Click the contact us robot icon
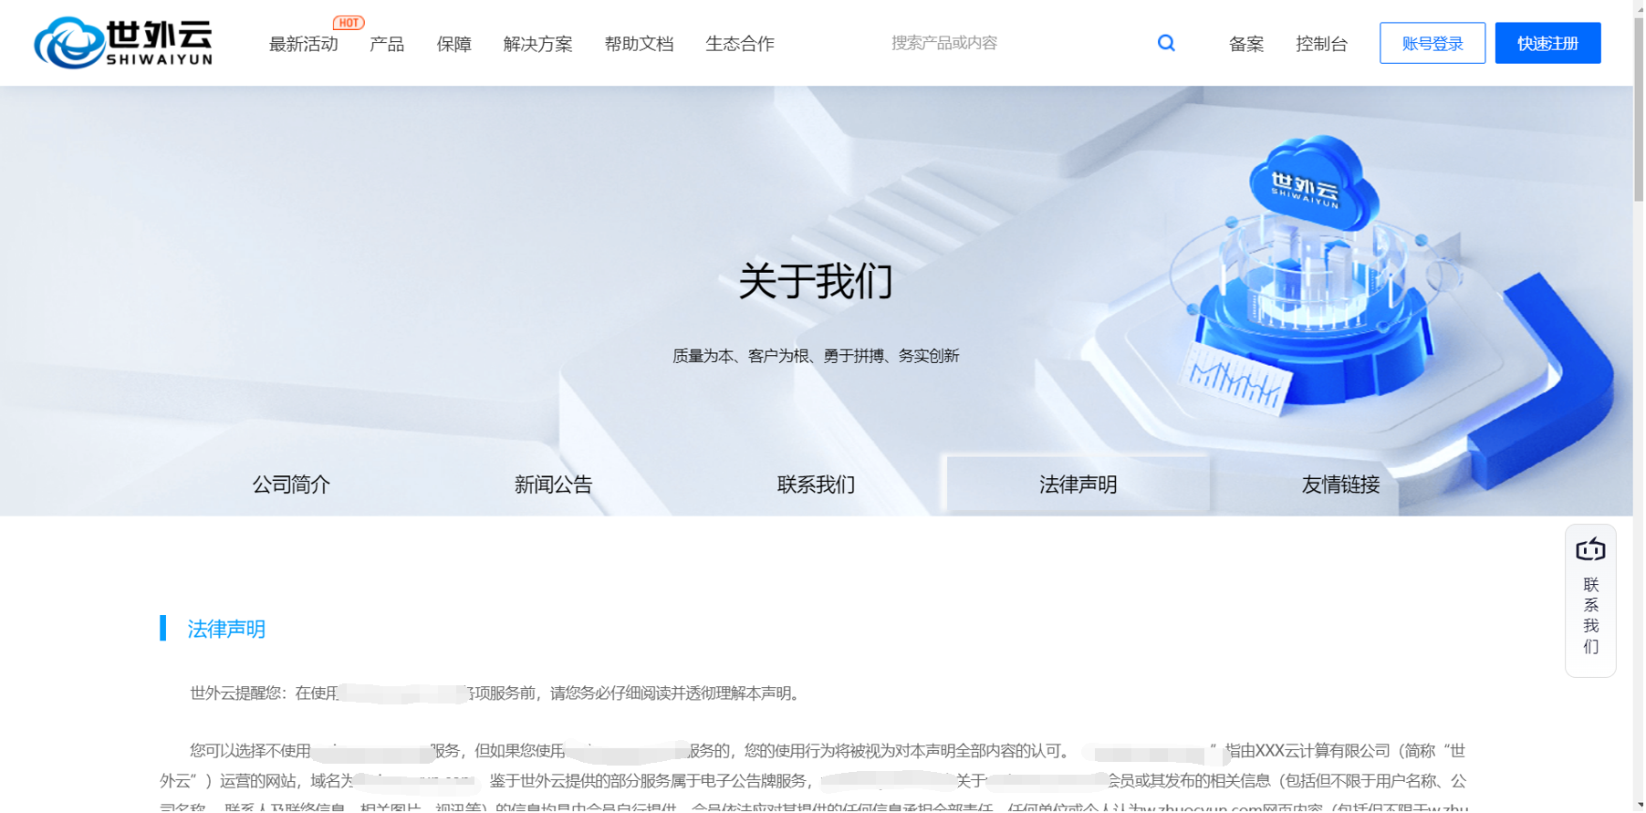The height and width of the screenshot is (813, 1646). (1592, 550)
